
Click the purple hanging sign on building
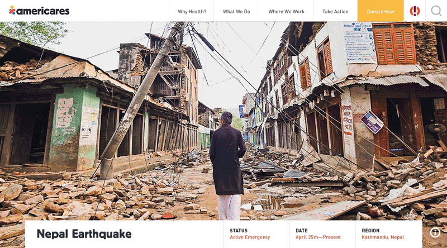[x=372, y=122]
